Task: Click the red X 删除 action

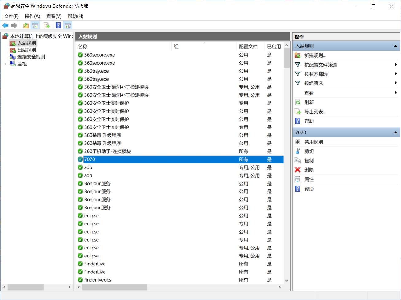Action: point(297,170)
